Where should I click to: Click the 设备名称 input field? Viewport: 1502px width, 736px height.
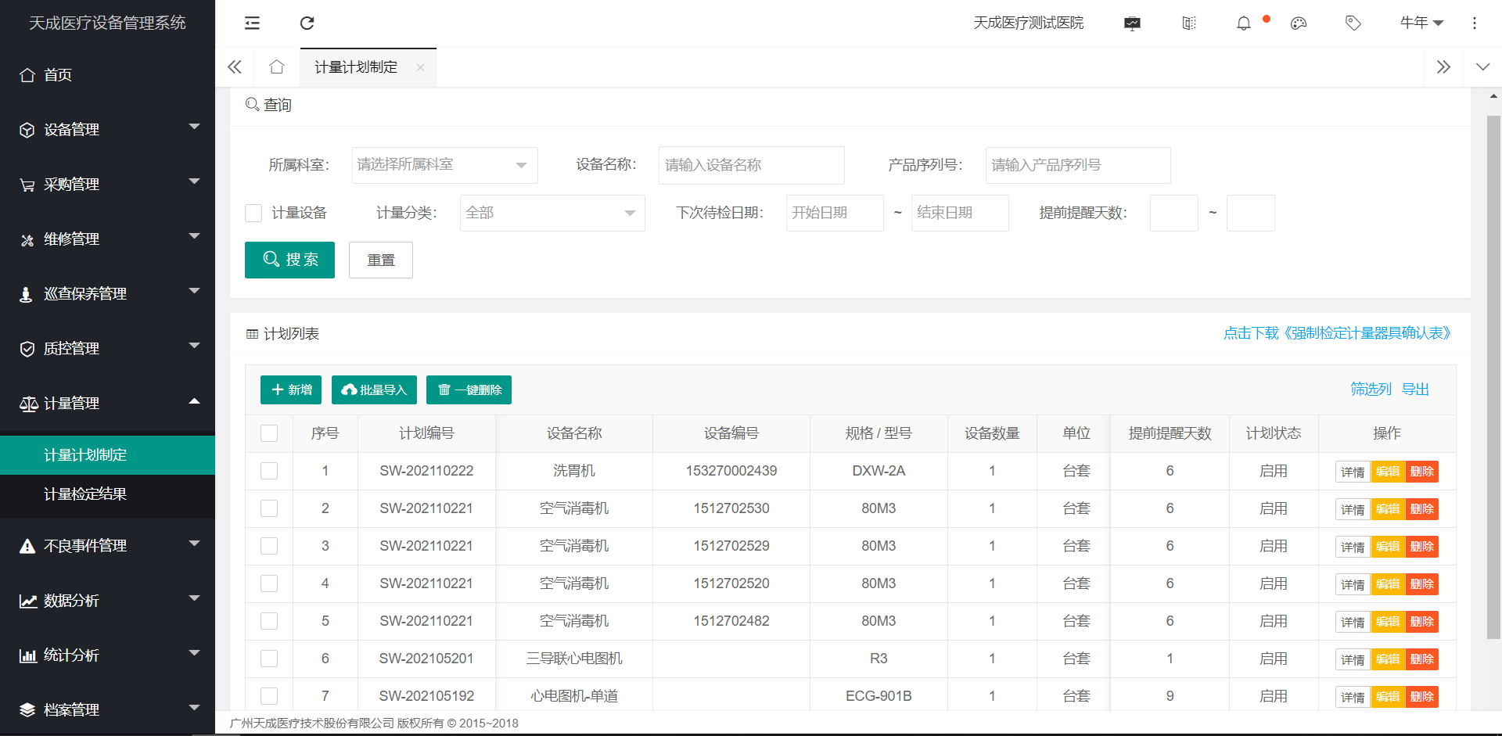[x=751, y=165]
